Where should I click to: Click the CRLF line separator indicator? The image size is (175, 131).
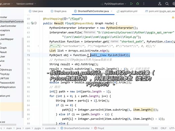[164, 128]
